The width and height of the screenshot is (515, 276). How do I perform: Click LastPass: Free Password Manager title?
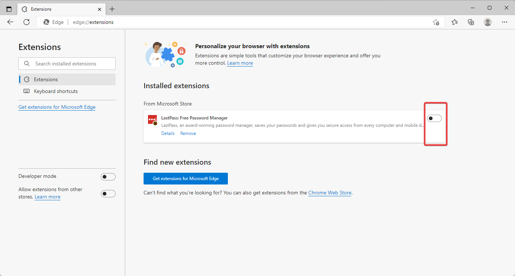[194, 118]
